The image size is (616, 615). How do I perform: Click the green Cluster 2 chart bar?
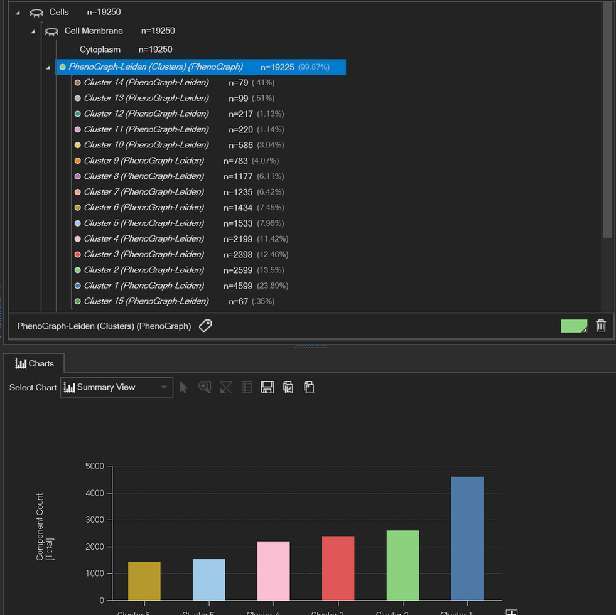pos(403,565)
